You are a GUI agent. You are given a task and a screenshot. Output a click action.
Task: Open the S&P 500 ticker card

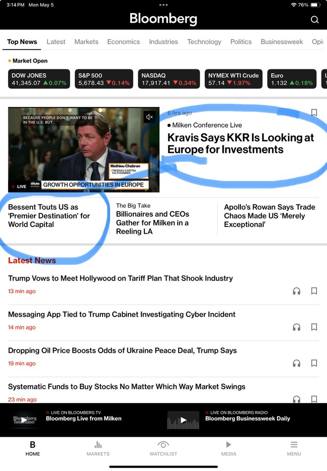pos(104,79)
